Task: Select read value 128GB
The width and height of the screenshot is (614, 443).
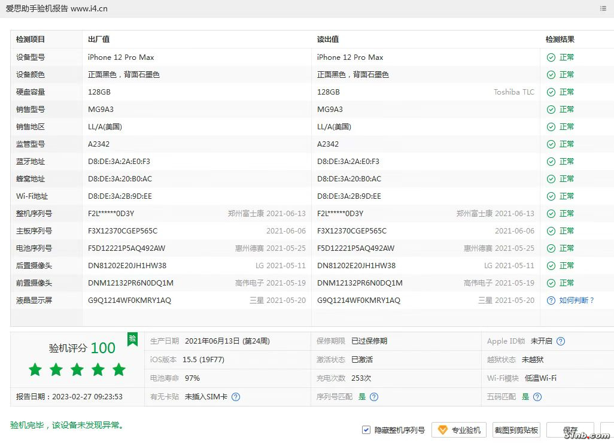Action: point(328,92)
